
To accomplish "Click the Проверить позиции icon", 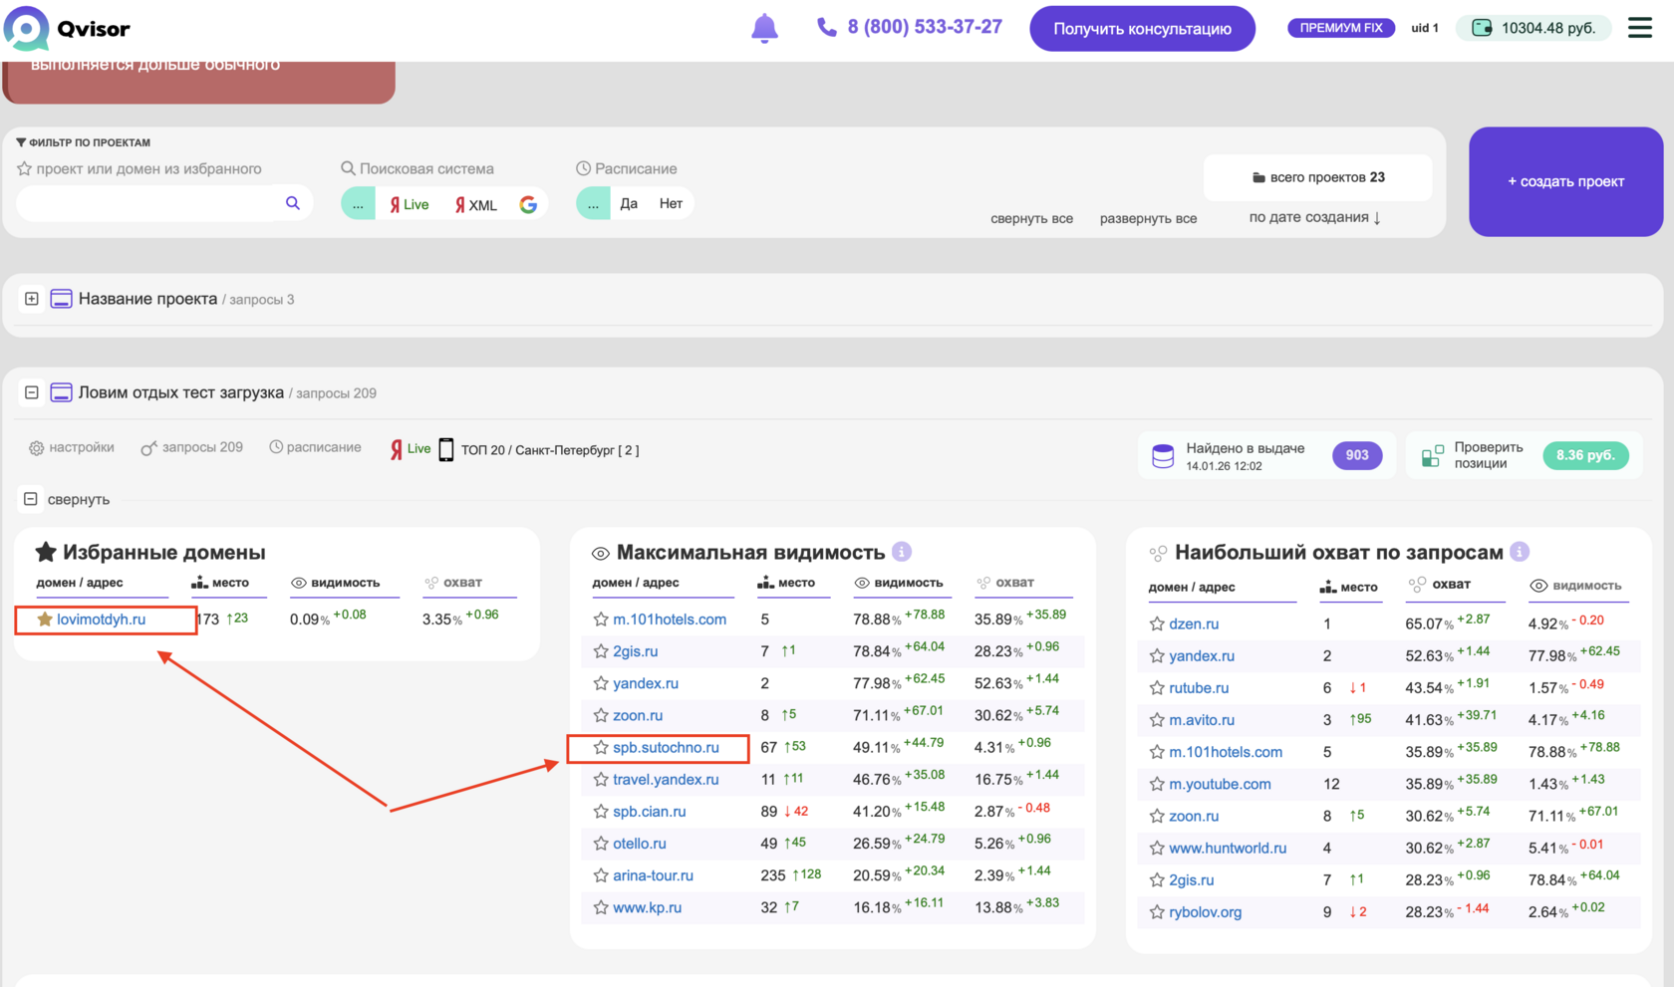I will tap(1432, 456).
